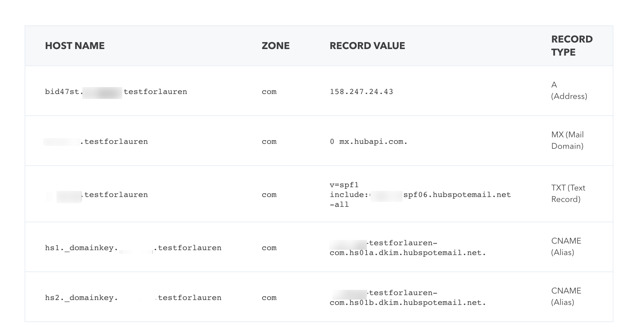
Task: Click the host name in the MX row
Action: pos(97,141)
